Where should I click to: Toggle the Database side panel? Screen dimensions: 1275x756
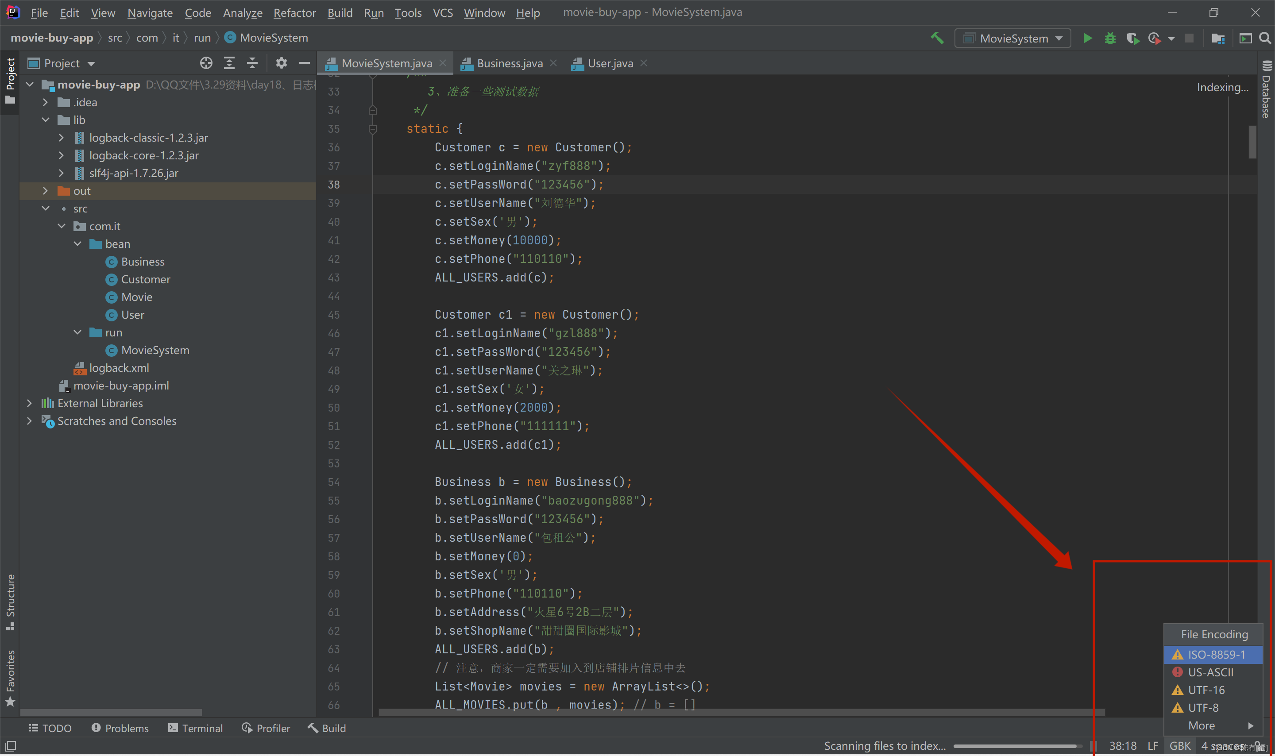click(1266, 89)
